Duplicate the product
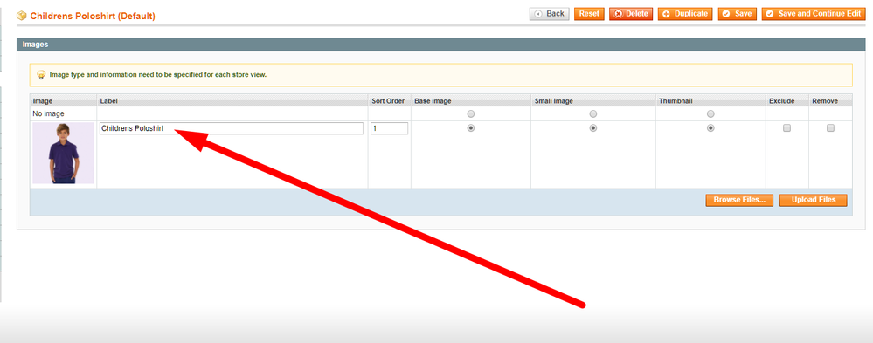The height and width of the screenshot is (343, 873). coord(685,14)
